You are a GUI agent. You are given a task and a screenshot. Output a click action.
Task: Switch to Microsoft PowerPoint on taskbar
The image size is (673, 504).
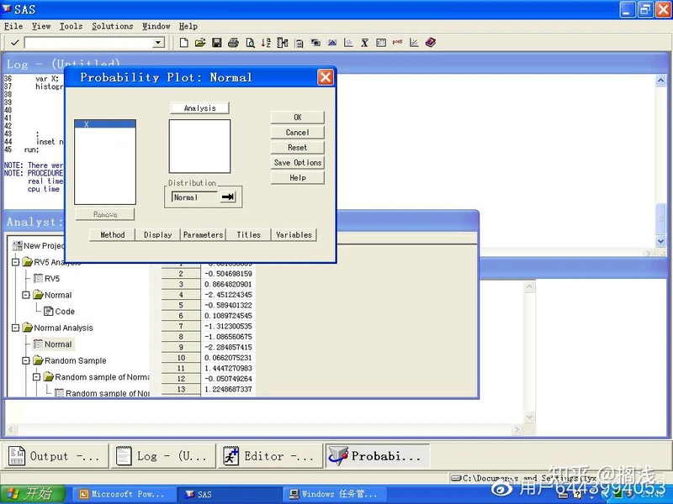tap(123, 494)
